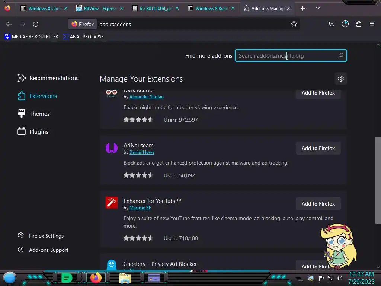Click the AdNauseam purple extension icon
This screenshot has height=286, width=381.
click(x=112, y=148)
